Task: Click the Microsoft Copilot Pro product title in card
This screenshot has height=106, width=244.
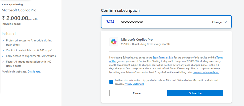Action: point(137,40)
